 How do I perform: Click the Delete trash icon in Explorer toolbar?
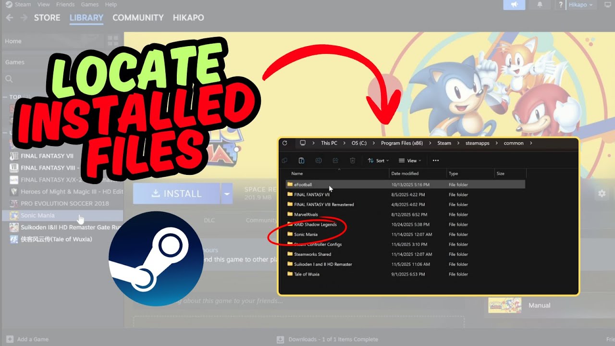(352, 161)
